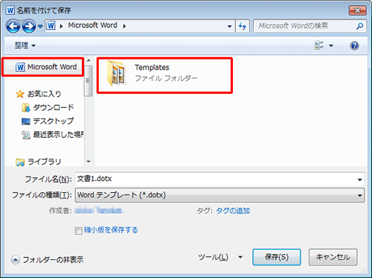
Task: Select Microsoft Word in the address path
Action: tap(92, 25)
